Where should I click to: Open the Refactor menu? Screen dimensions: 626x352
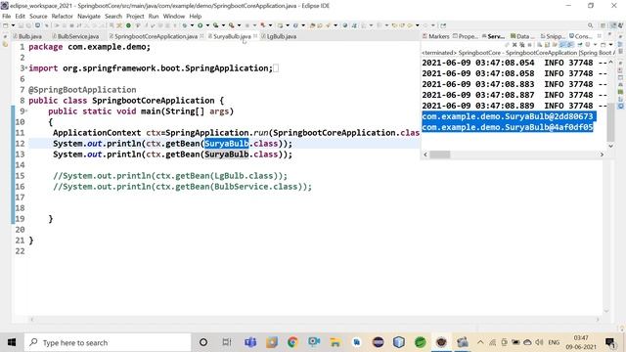tap(62, 16)
